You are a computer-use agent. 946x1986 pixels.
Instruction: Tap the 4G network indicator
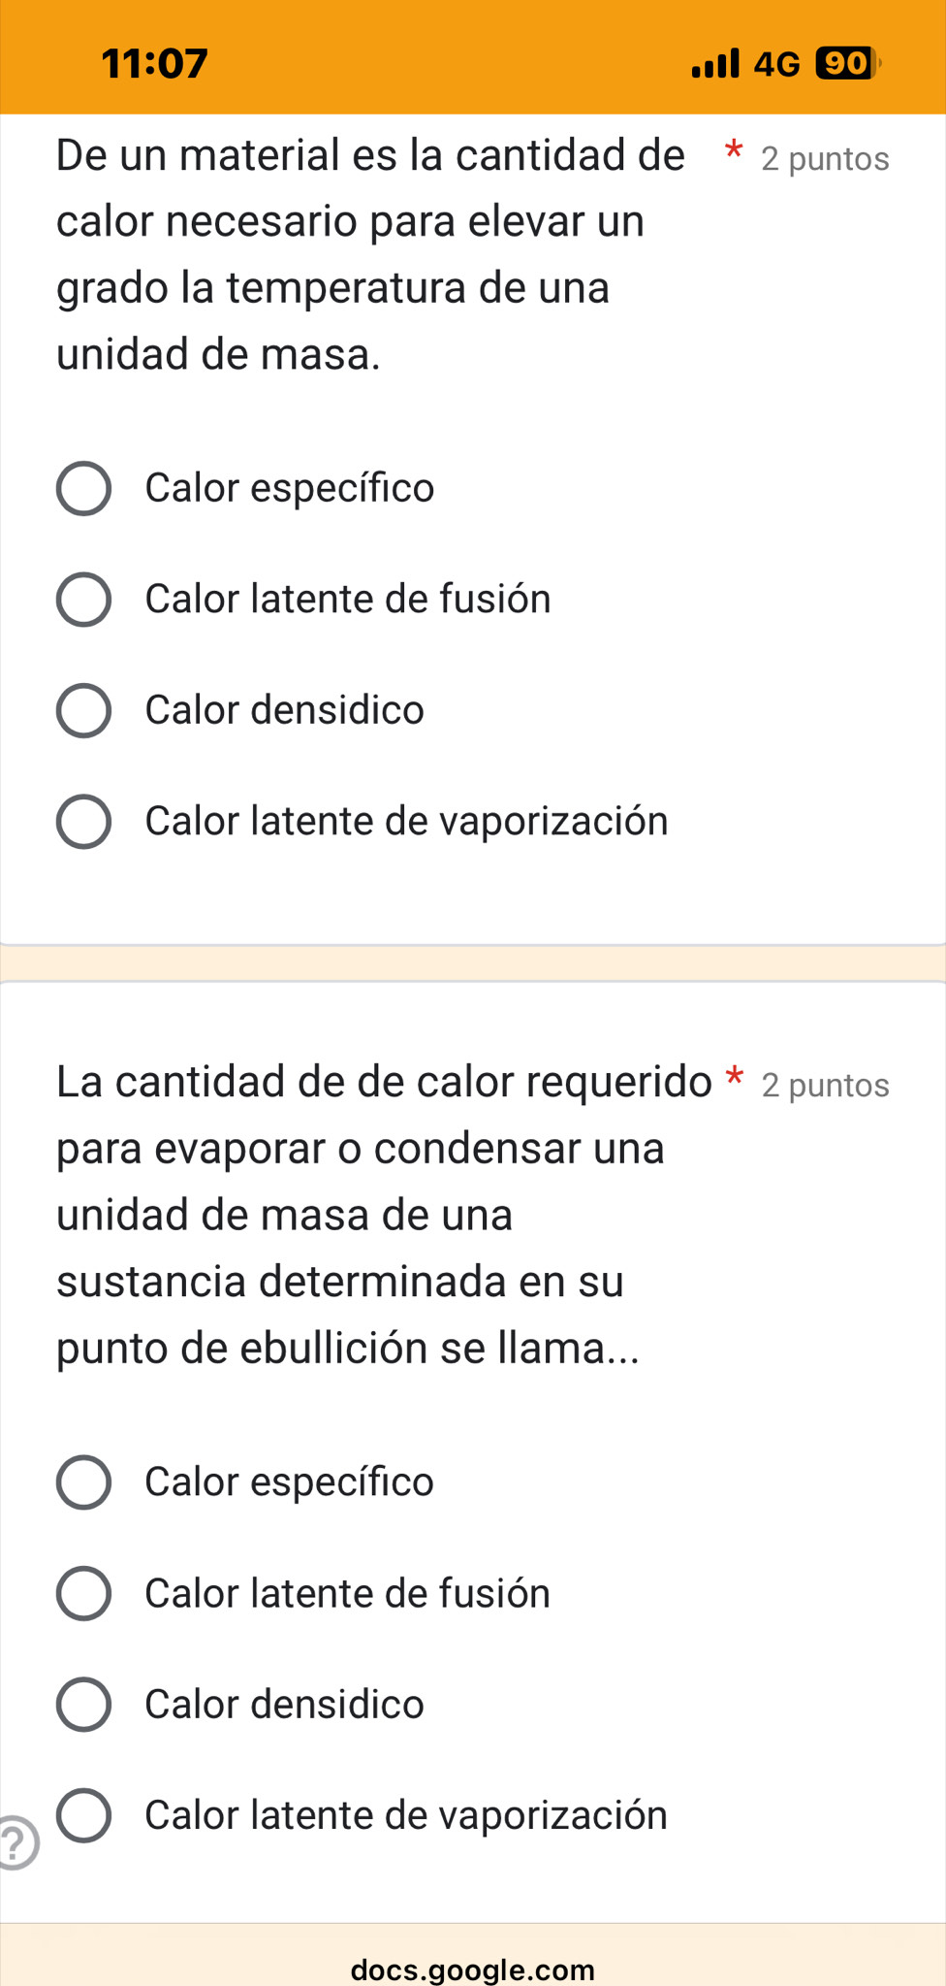coord(777,64)
